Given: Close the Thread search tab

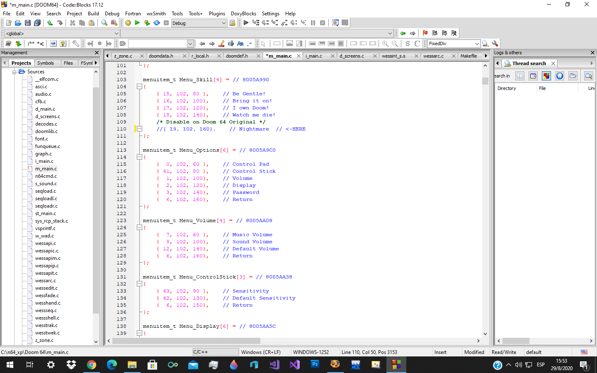Looking at the screenshot, I should coord(553,63).
